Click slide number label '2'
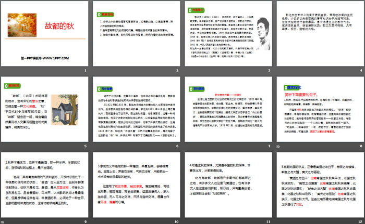365x224 pixels. point(177,70)
